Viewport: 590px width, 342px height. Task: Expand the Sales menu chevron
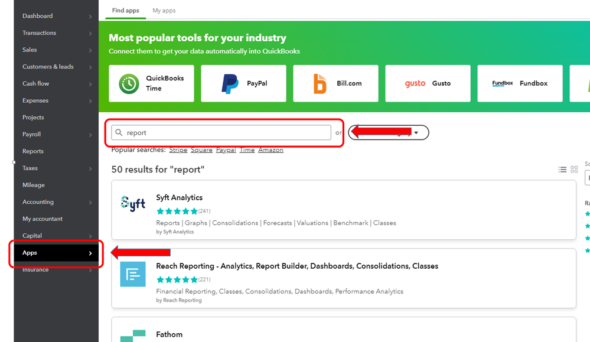90,50
